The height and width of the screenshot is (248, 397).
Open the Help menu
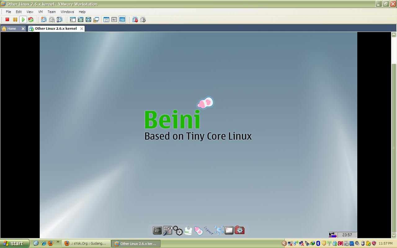click(x=82, y=12)
